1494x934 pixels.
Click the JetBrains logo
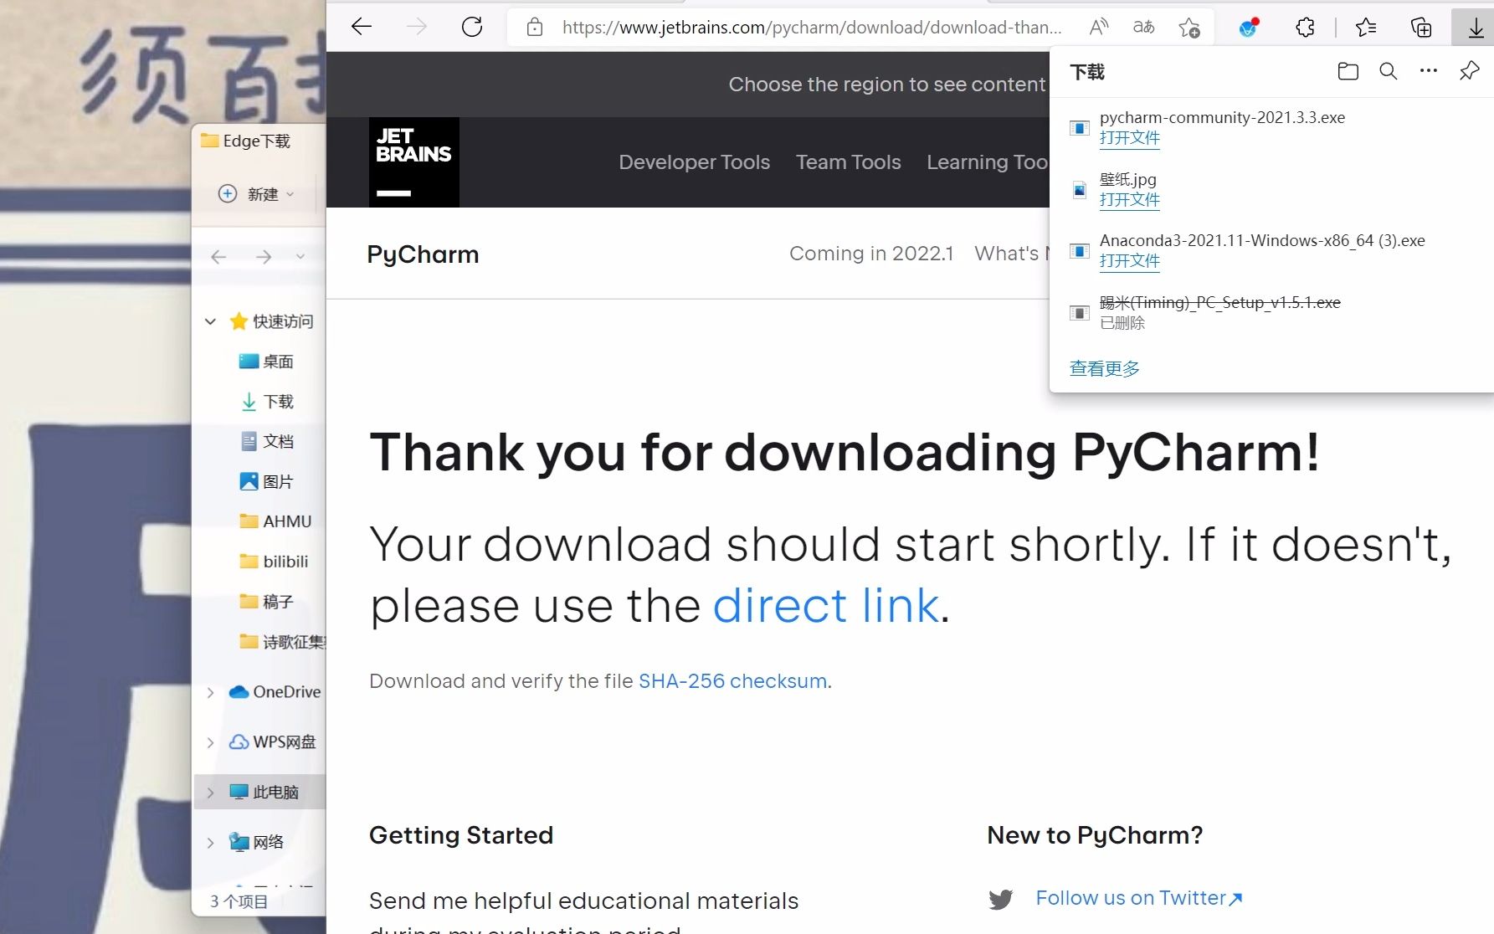coord(413,162)
